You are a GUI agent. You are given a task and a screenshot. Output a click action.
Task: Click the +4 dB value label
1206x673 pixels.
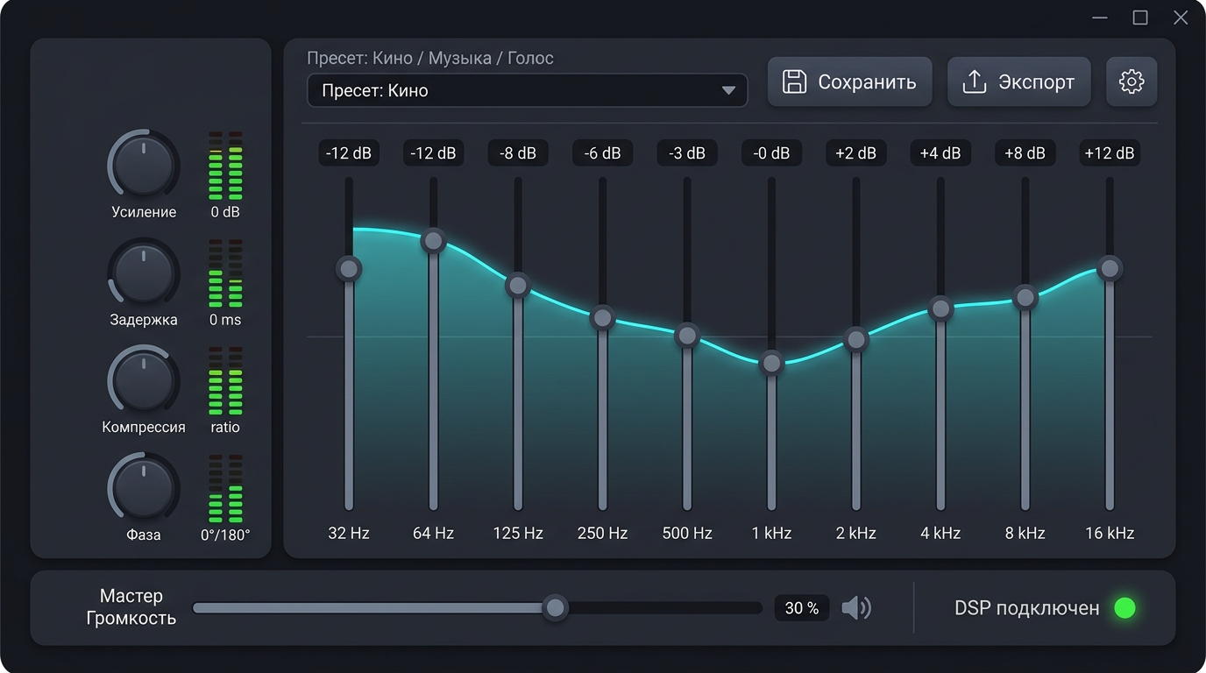[x=940, y=153]
